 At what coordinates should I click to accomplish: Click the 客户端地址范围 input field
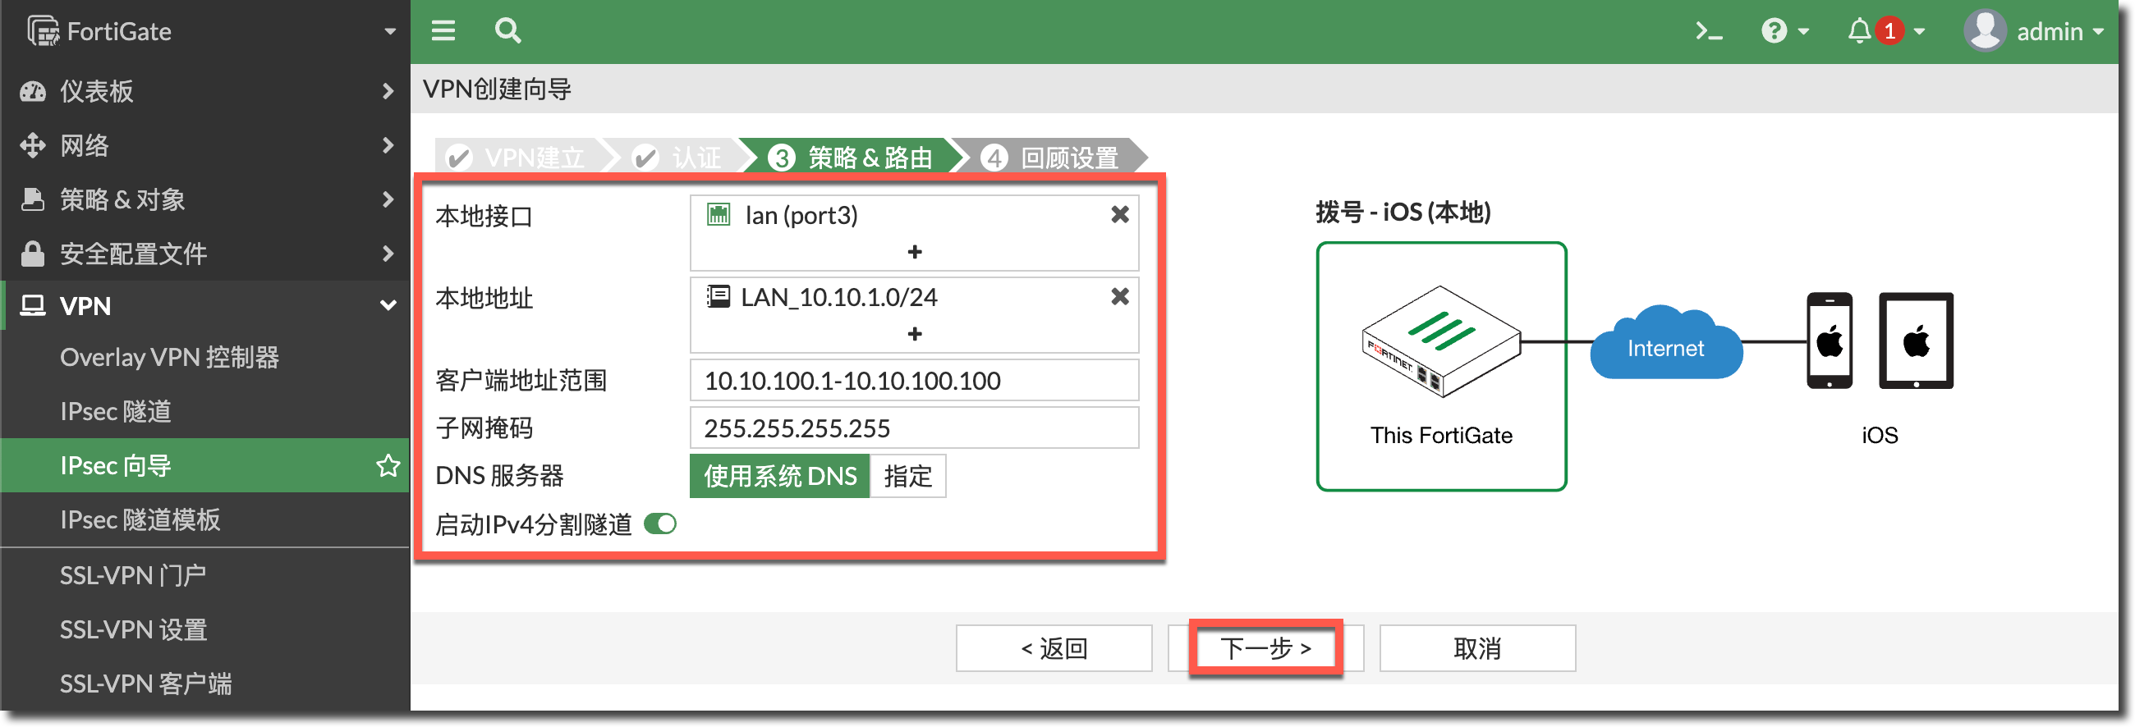[913, 381]
